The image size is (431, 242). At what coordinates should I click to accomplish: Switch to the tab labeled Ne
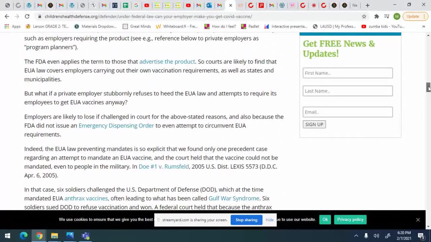coord(355,5)
